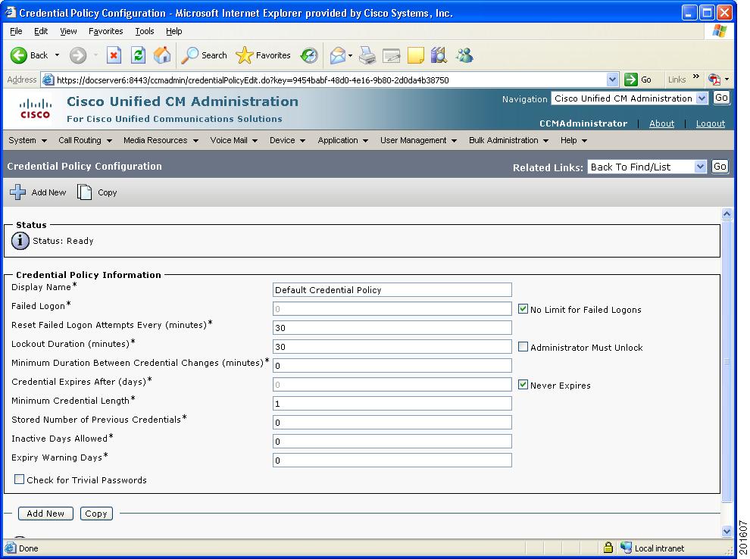This screenshot has height=559, width=750.
Task: Click the yellow Discuss note icon
Action: click(415, 55)
